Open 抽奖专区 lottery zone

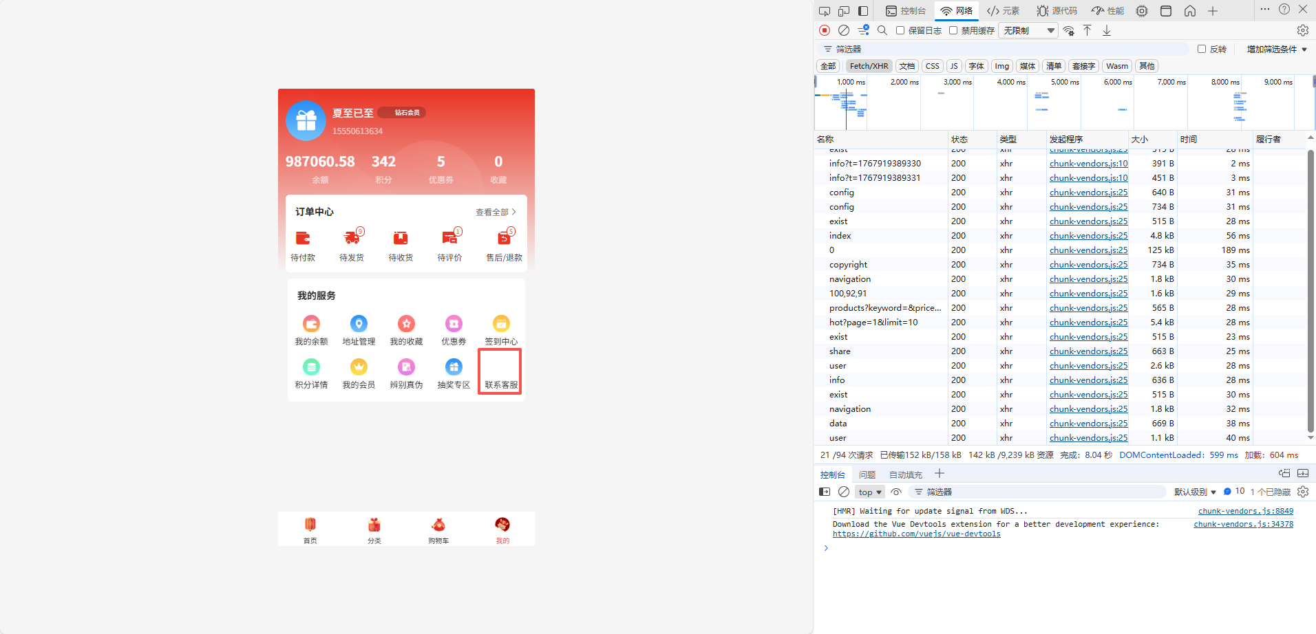pyautogui.click(x=454, y=374)
